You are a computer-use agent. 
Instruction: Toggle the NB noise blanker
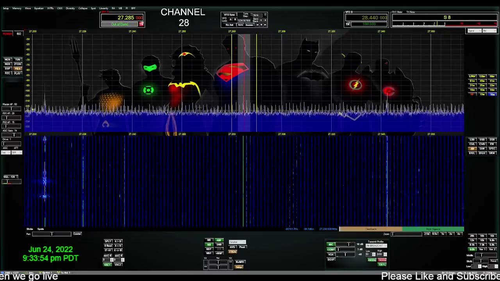(x=209, y=245)
